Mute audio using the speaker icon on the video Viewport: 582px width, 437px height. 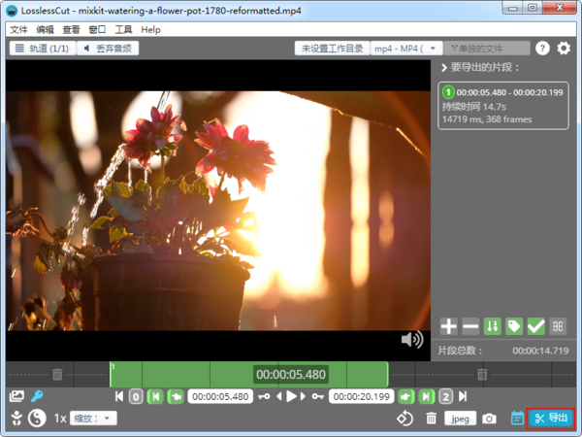point(412,339)
